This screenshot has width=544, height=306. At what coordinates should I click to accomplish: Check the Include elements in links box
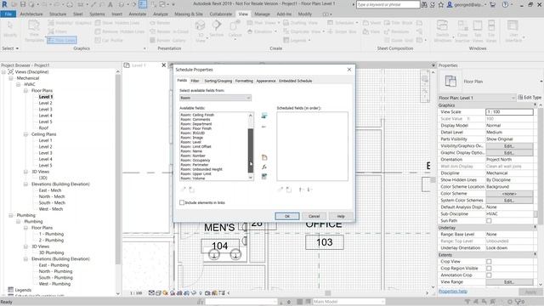point(182,202)
